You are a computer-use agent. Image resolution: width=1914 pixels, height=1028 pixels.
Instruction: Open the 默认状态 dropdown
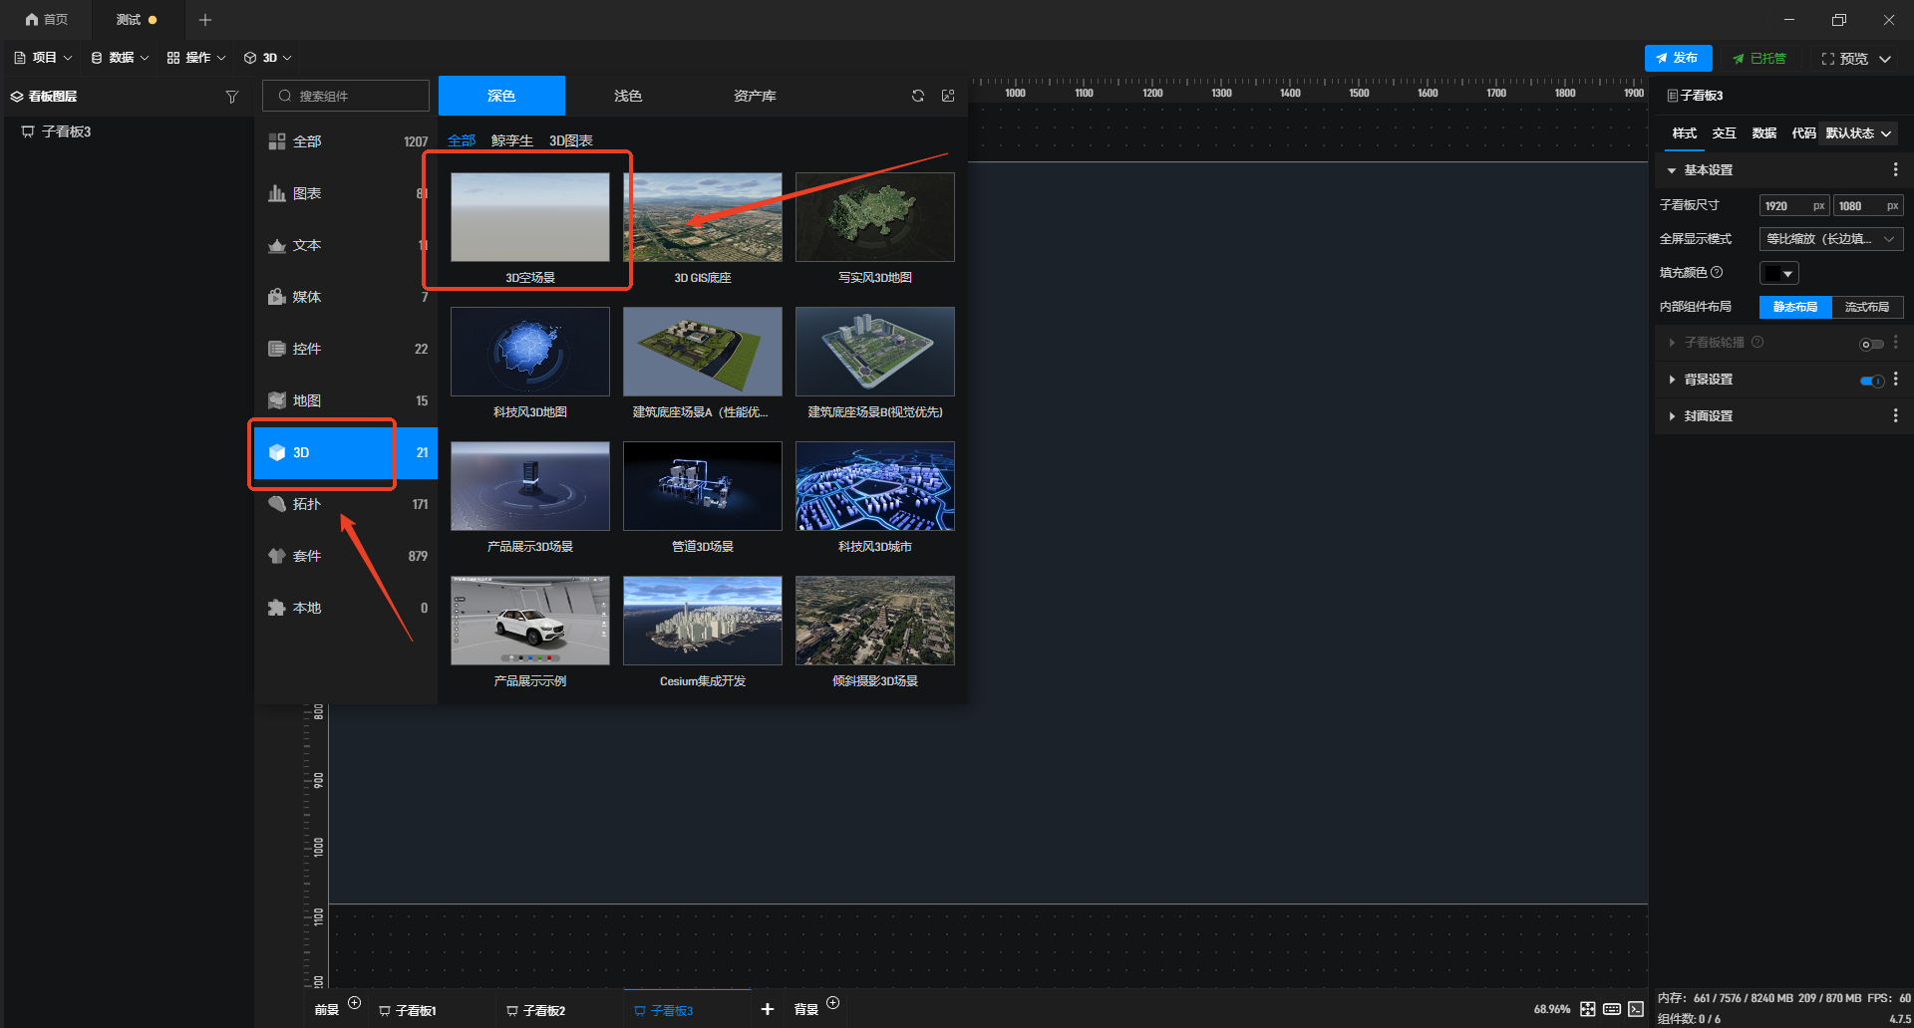(x=1858, y=133)
